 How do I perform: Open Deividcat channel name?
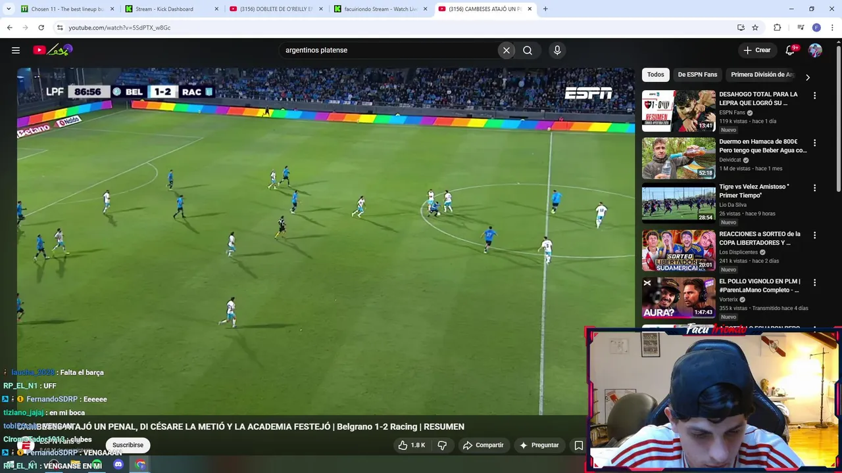tap(730, 160)
